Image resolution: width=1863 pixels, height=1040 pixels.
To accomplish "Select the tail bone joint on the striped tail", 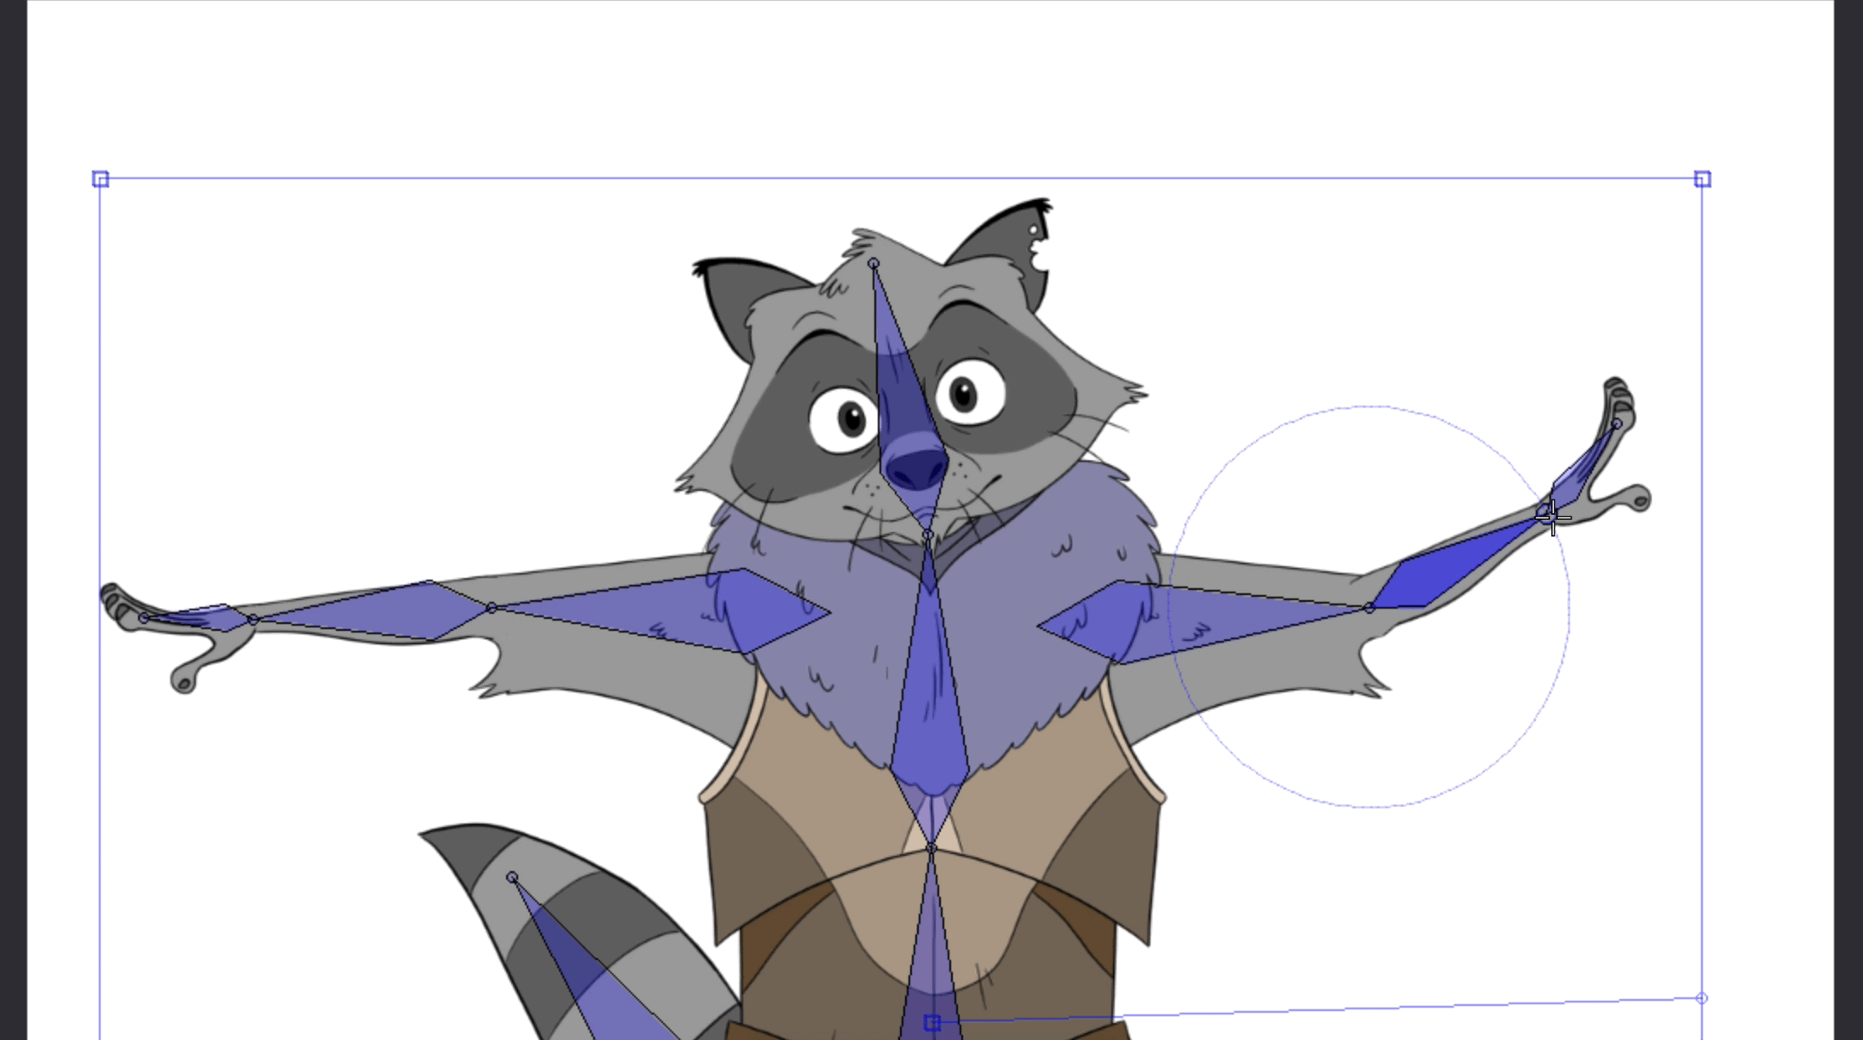I will pos(511,877).
